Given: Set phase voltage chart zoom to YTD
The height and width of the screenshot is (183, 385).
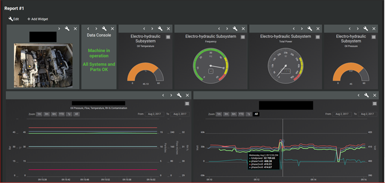Looking at the screenshot, I should 241,114.
